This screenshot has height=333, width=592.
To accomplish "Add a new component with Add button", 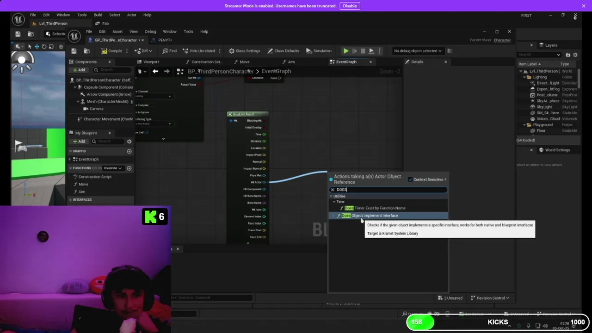I will tap(79, 70).
